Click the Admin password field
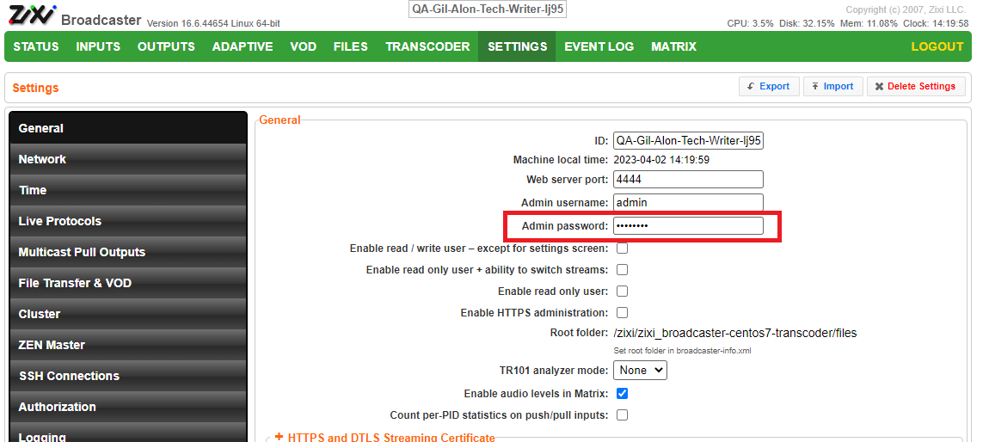 [687, 225]
